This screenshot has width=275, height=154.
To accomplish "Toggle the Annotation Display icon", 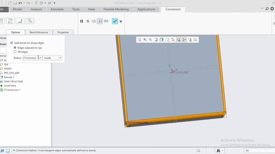I will 179,40.
